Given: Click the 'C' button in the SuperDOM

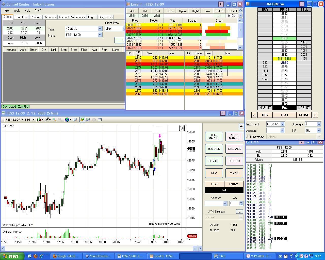Looking at the screenshot, I should [x=315, y=115].
